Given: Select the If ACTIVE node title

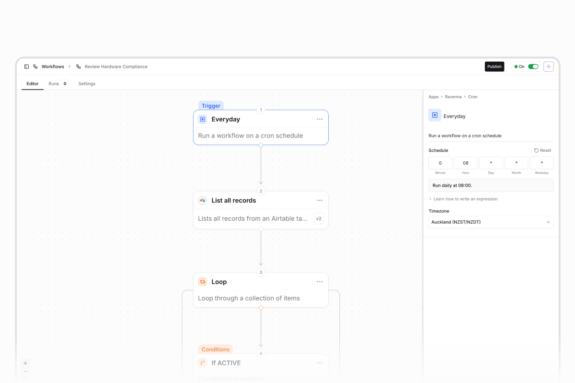Looking at the screenshot, I should click(x=226, y=363).
